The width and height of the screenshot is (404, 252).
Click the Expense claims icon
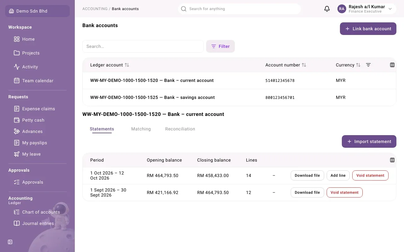tap(17, 109)
